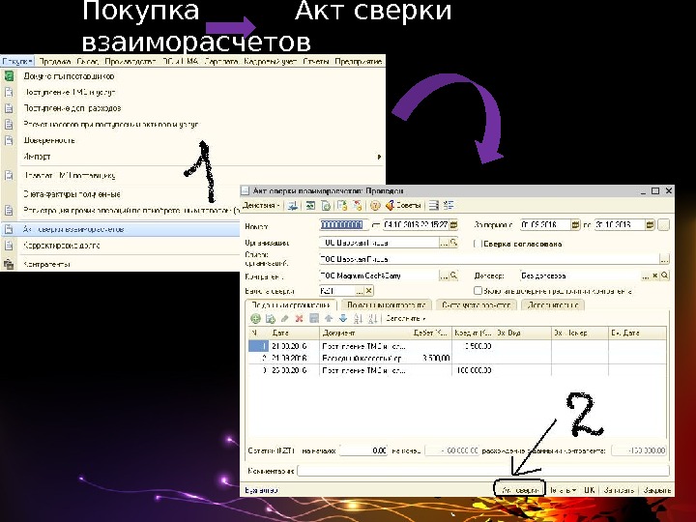The width and height of the screenshot is (696, 522).
Task: Choose 'Счета-фактуры полученные' menu item
Action: tap(72, 194)
